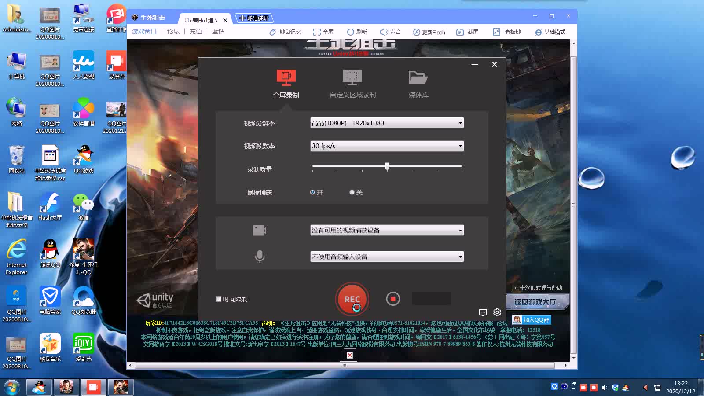
Task: Open the forum link in menu bar
Action: pyautogui.click(x=173, y=31)
